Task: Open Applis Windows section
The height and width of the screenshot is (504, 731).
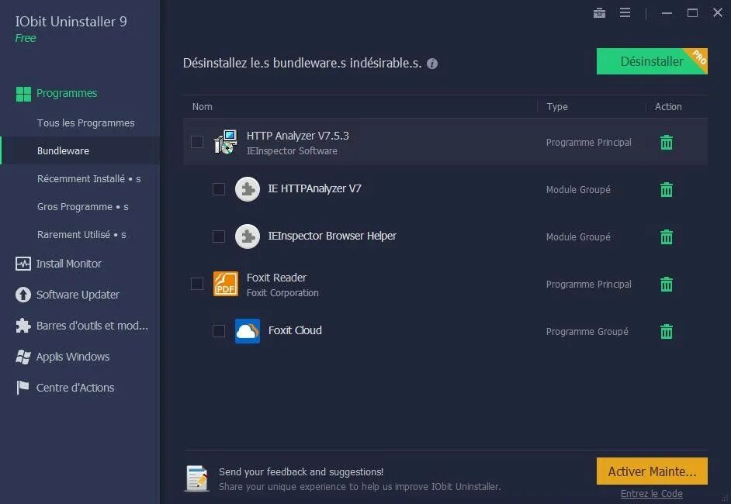Action: 73,357
